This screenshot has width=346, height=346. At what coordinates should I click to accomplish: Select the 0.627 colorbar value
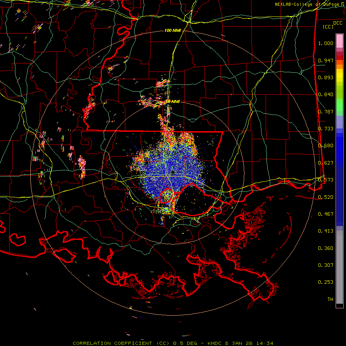(326, 163)
